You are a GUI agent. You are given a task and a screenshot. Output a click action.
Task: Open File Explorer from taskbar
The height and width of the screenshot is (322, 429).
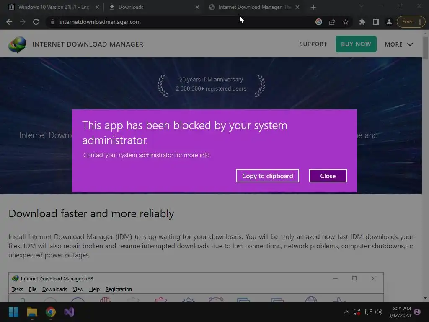tap(32, 312)
